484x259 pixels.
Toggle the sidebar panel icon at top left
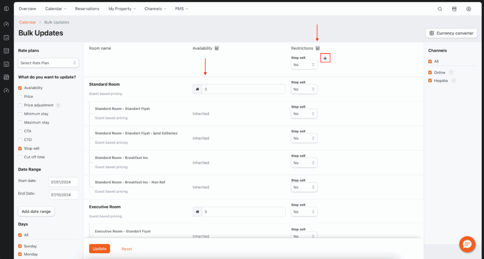tap(6, 9)
